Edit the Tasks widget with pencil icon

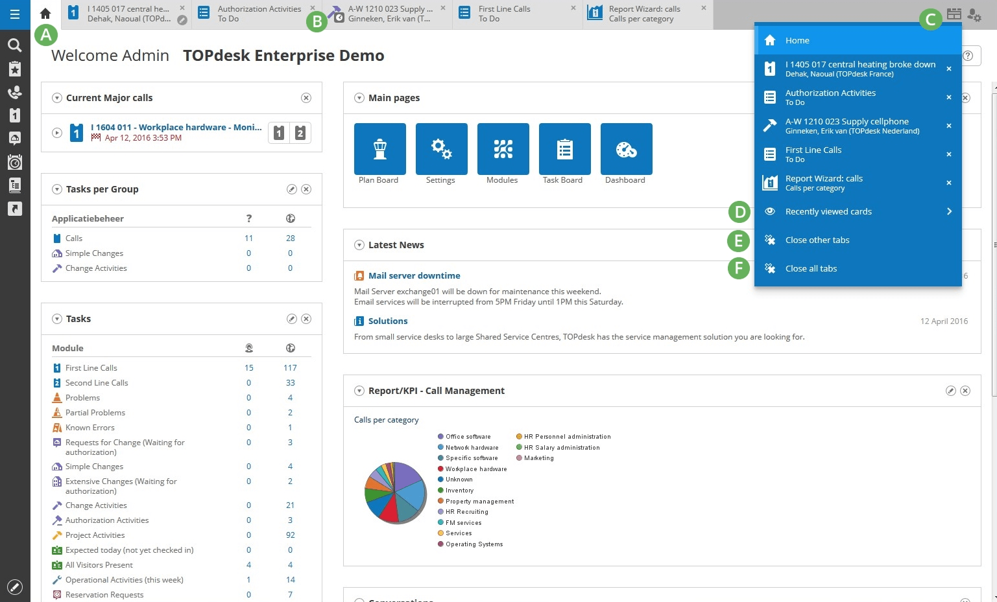coord(292,319)
